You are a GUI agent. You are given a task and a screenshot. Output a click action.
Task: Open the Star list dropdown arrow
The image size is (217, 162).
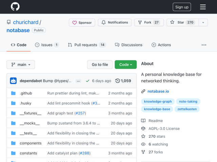[203, 23]
